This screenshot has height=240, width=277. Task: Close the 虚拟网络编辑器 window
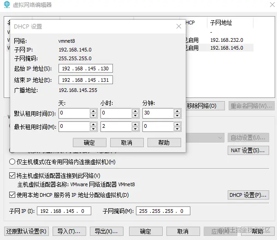272,5
